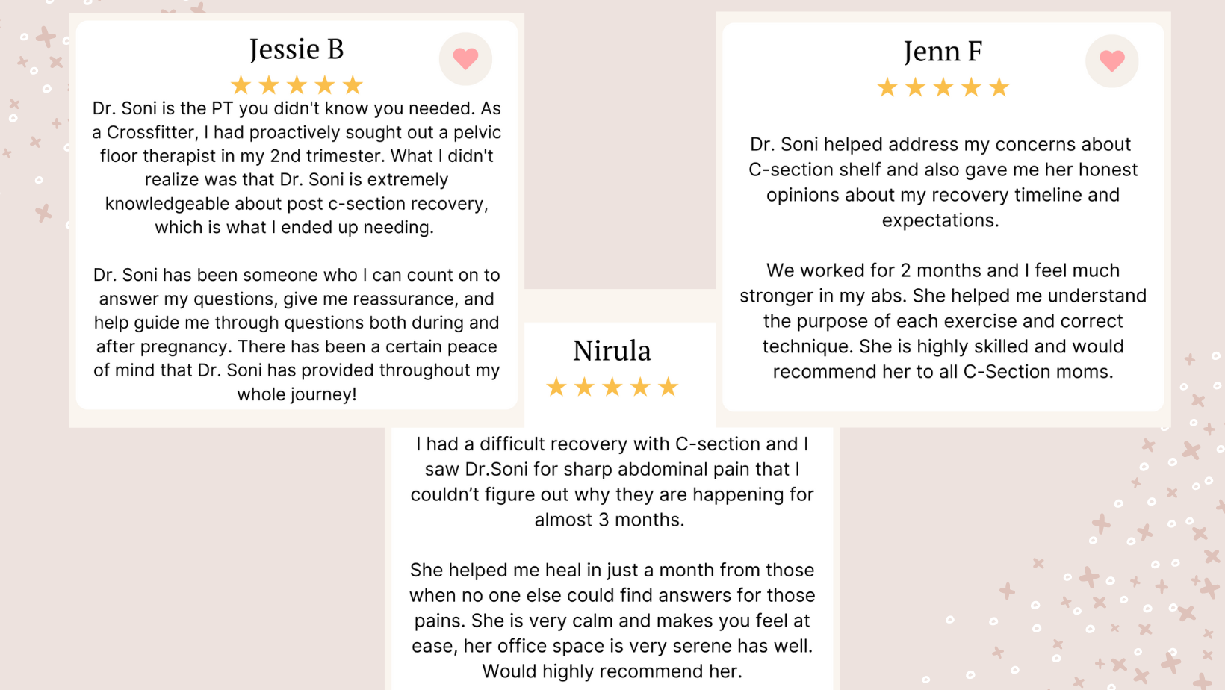Viewport: 1225px width, 690px height.
Task: Click the paragraph starting 'She helped me heal'
Action: [612, 621]
